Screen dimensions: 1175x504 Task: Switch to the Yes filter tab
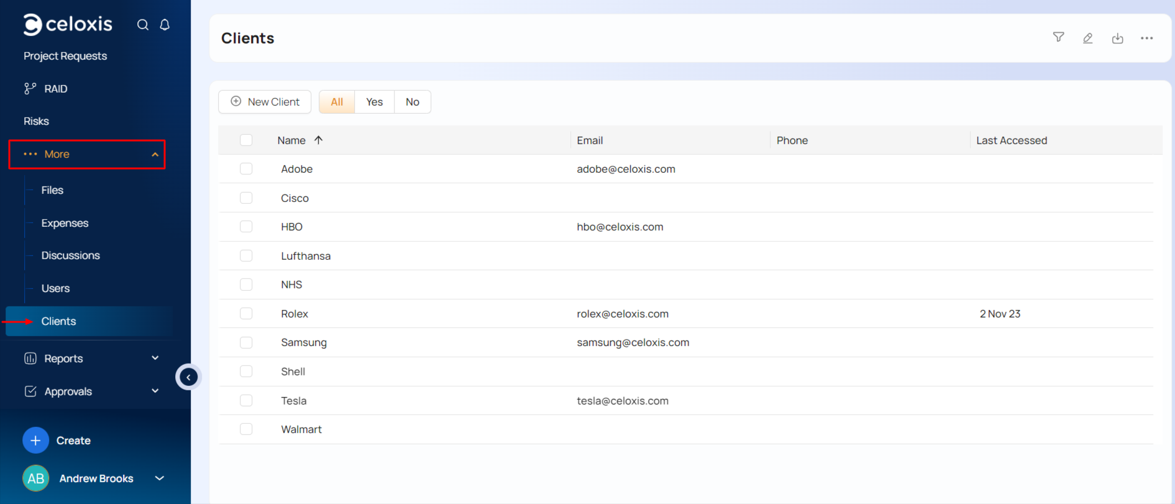click(374, 102)
